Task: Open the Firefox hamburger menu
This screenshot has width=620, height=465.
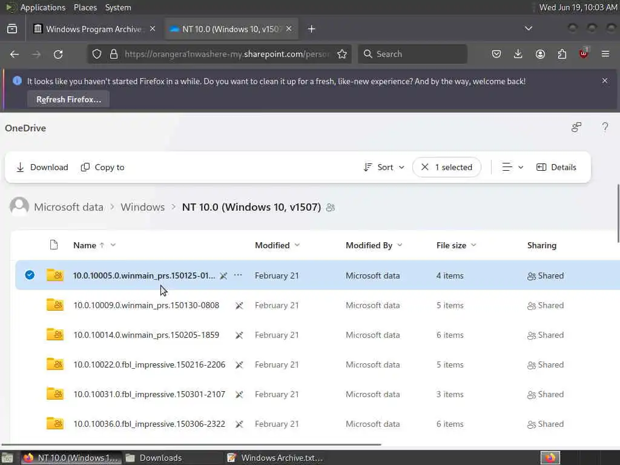Action: click(605, 54)
